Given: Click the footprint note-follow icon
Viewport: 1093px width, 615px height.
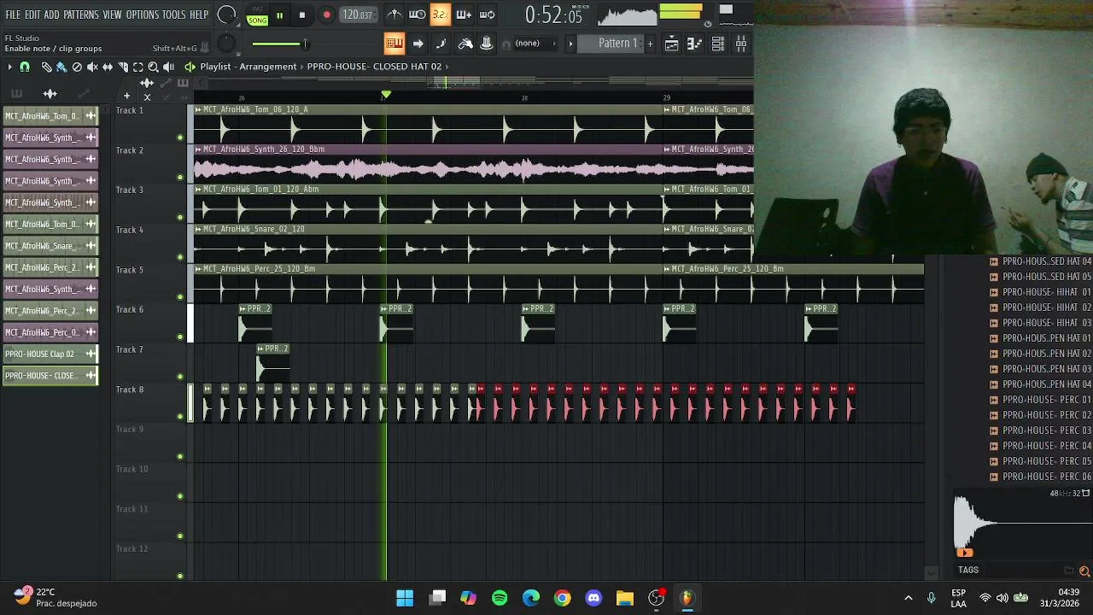Looking at the screenshot, I should point(441,44).
